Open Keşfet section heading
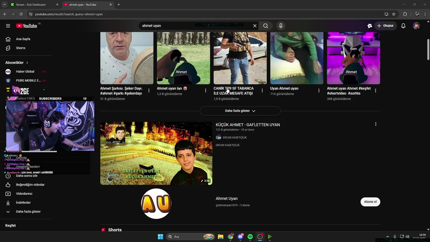The width and height of the screenshot is (430, 242). click(x=10, y=226)
